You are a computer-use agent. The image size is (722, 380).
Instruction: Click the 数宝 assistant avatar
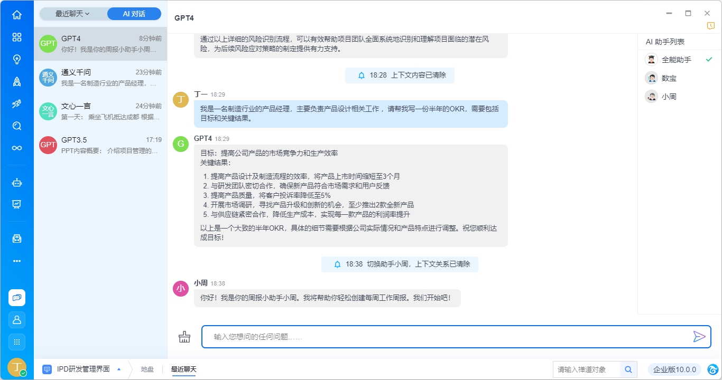point(651,78)
